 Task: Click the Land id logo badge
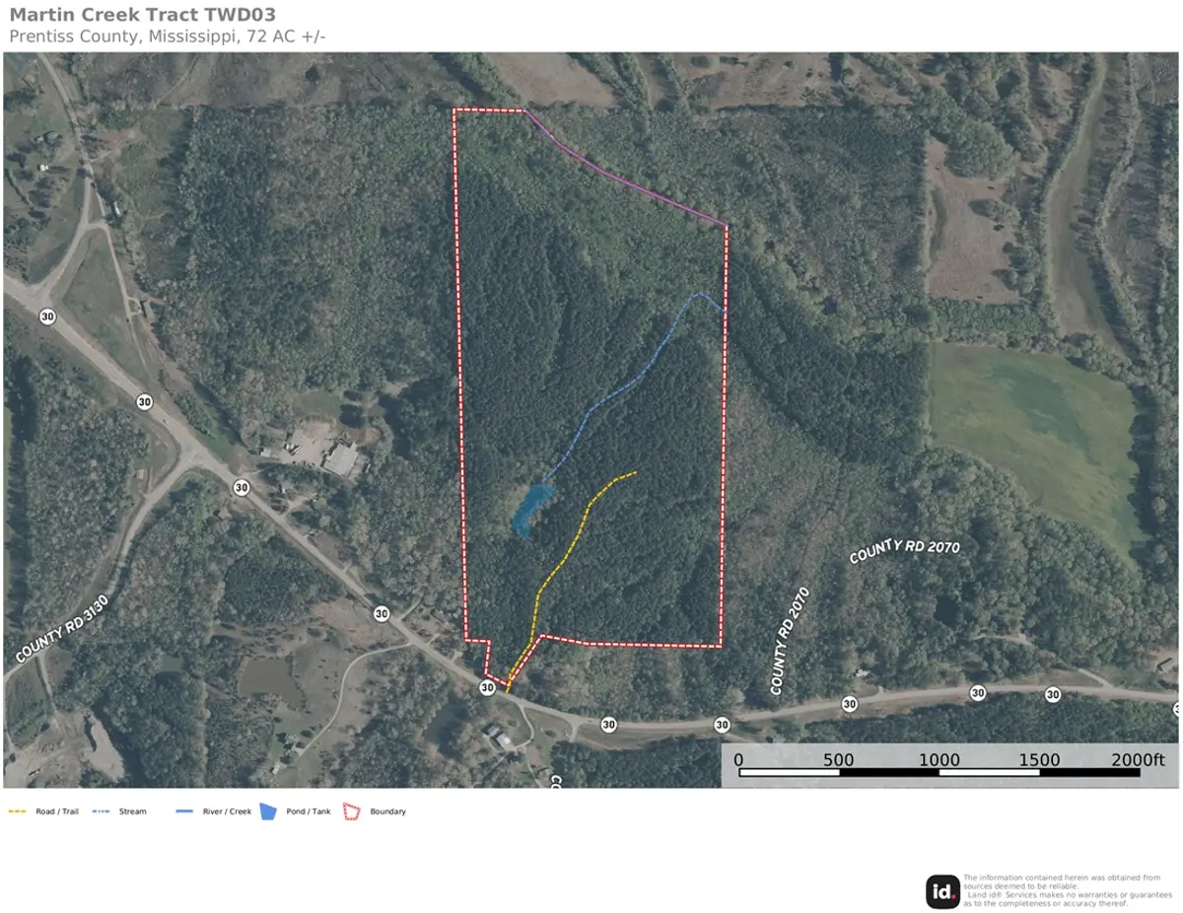[x=942, y=892]
